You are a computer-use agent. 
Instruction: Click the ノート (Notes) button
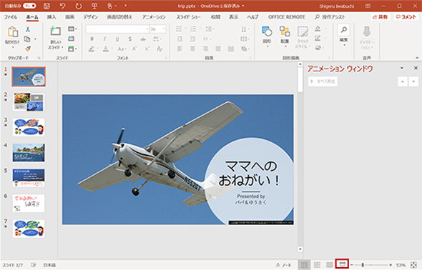tap(284, 265)
